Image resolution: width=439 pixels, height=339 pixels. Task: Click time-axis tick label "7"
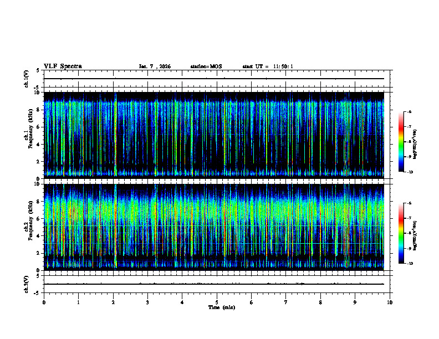click(286, 302)
